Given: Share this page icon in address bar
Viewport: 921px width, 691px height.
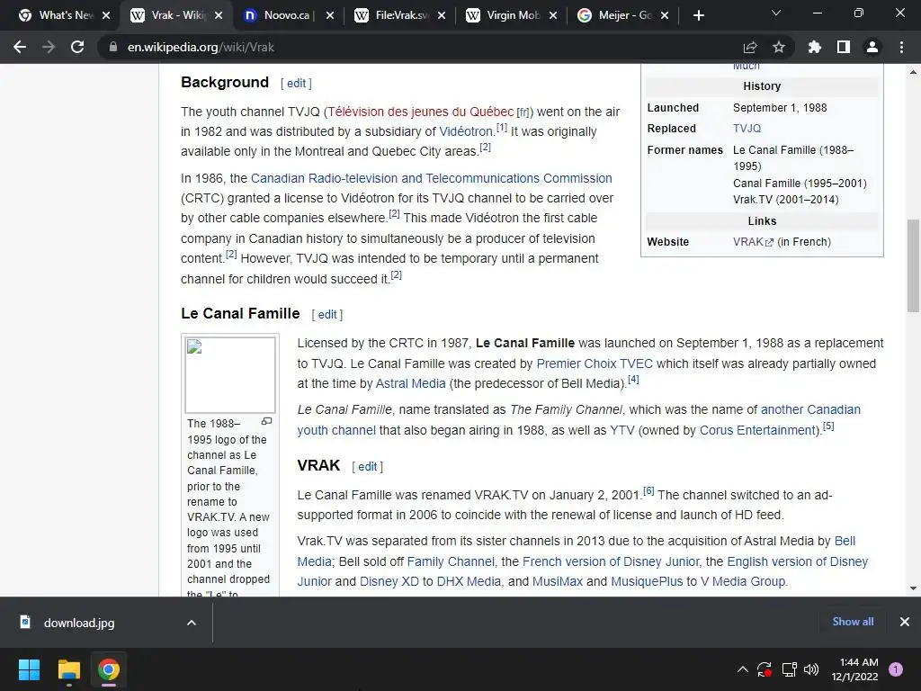Looking at the screenshot, I should (750, 47).
